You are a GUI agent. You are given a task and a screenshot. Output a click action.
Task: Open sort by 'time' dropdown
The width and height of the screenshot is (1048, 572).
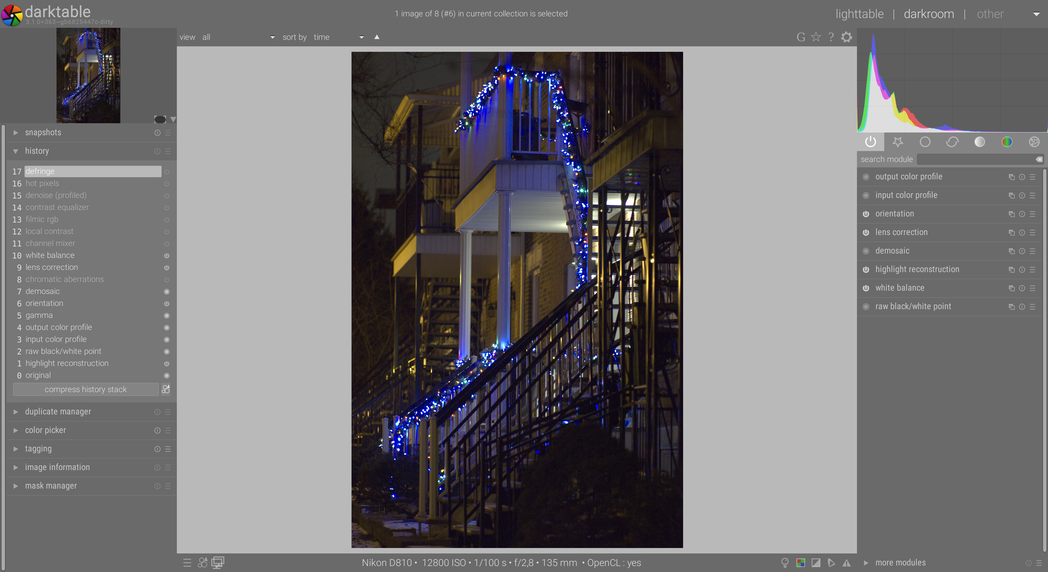338,37
